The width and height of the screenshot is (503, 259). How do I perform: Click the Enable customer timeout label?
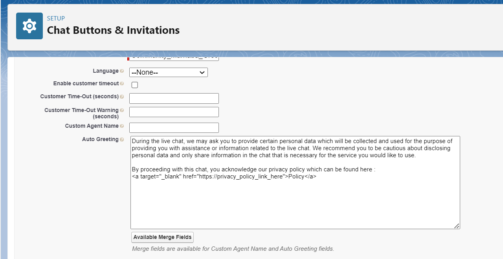click(86, 84)
